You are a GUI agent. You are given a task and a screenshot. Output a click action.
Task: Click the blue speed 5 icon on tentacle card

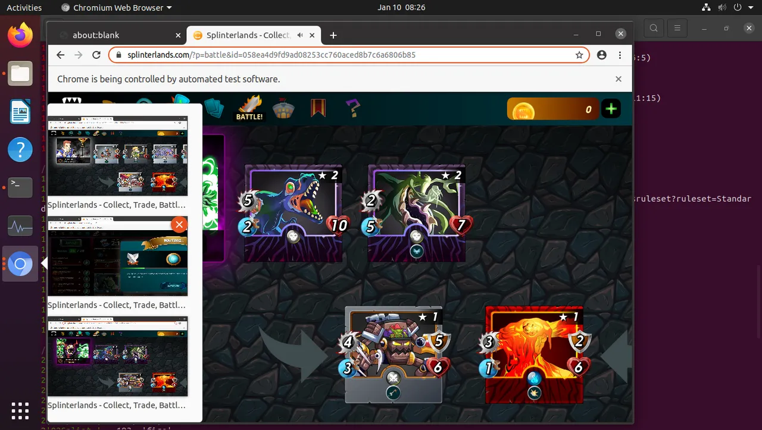pyautogui.click(x=371, y=227)
